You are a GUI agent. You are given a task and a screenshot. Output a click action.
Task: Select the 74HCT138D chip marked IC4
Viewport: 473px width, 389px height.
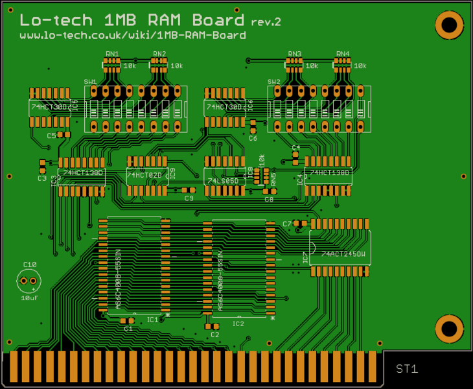click(329, 176)
